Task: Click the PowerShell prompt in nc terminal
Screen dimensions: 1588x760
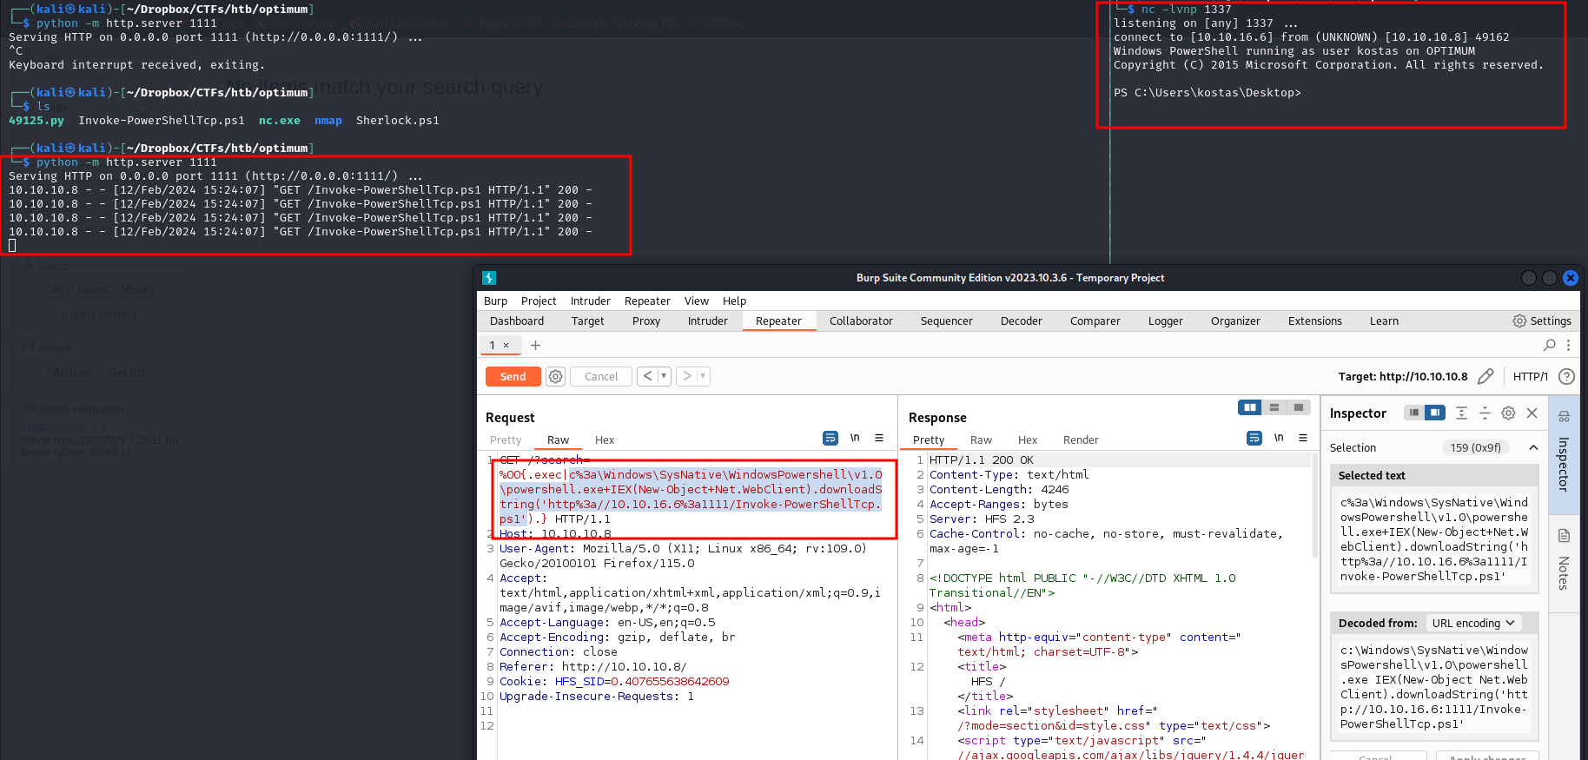Action: click(1208, 92)
